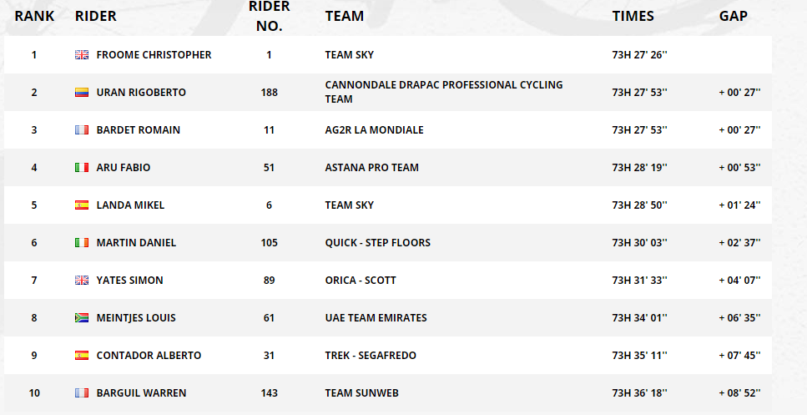Click the Quick - Step Floors team
The width and height of the screenshot is (807, 415).
tap(378, 242)
